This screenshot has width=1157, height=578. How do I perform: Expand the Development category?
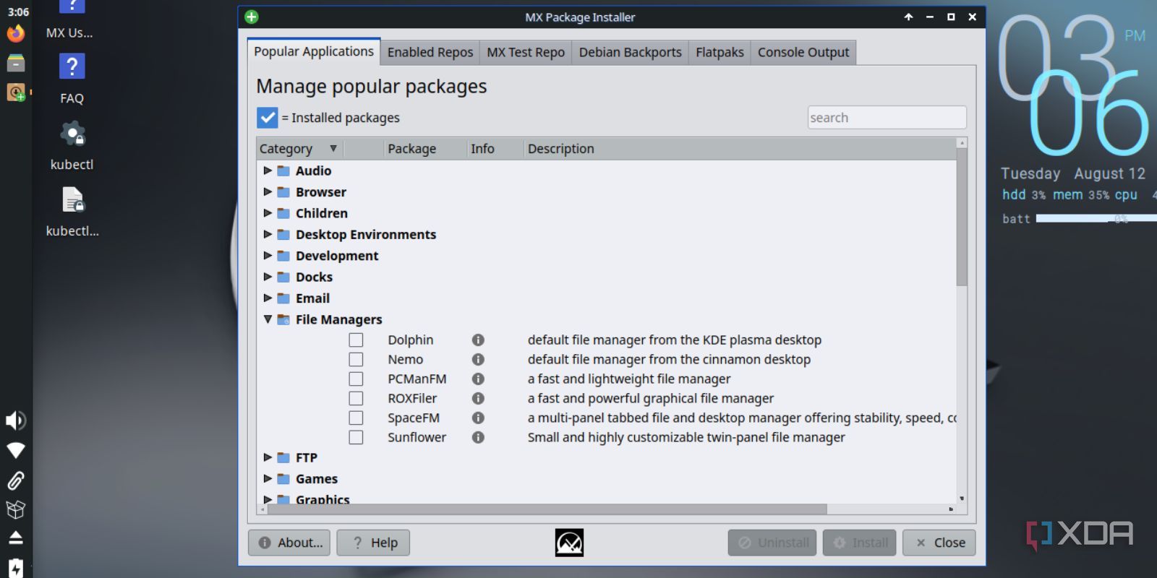click(x=268, y=255)
